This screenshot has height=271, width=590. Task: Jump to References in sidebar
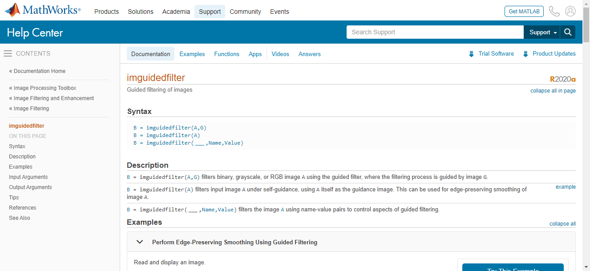pos(22,208)
